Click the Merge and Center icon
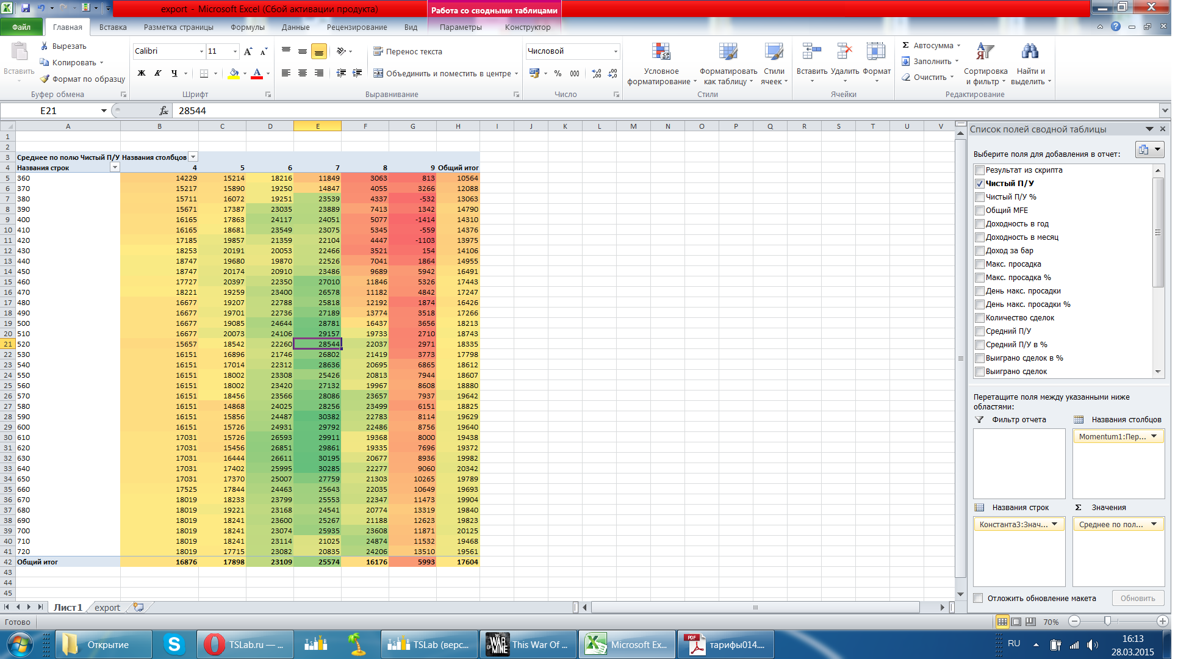The width and height of the screenshot is (1178, 659). pos(378,73)
